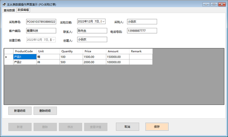Click the 采购单号 input field

tap(41, 22)
